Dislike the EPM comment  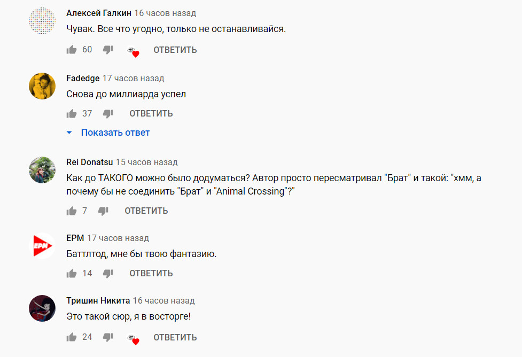108,274
